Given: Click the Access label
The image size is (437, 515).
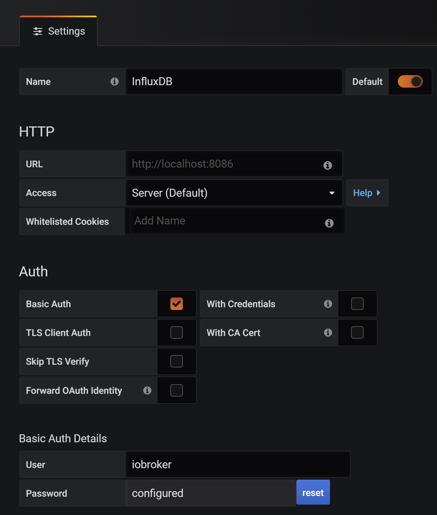Looking at the screenshot, I should (x=41, y=193).
